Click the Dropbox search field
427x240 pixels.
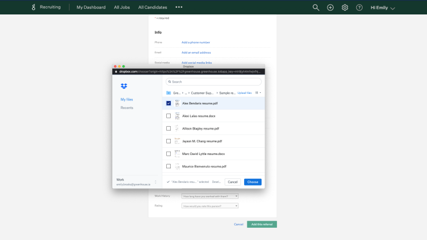(213, 82)
